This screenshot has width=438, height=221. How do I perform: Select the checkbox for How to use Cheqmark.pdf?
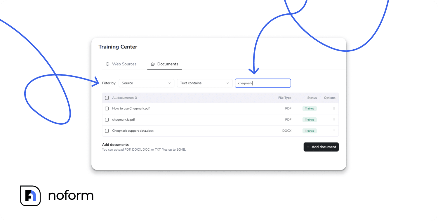[107, 108]
